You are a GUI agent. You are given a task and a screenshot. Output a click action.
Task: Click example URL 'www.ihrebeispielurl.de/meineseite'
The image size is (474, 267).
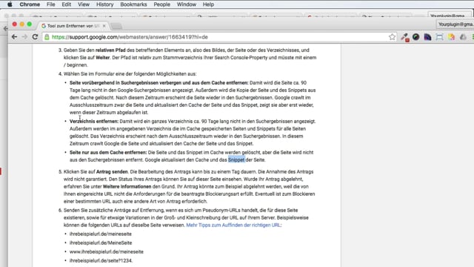pos(107,251)
